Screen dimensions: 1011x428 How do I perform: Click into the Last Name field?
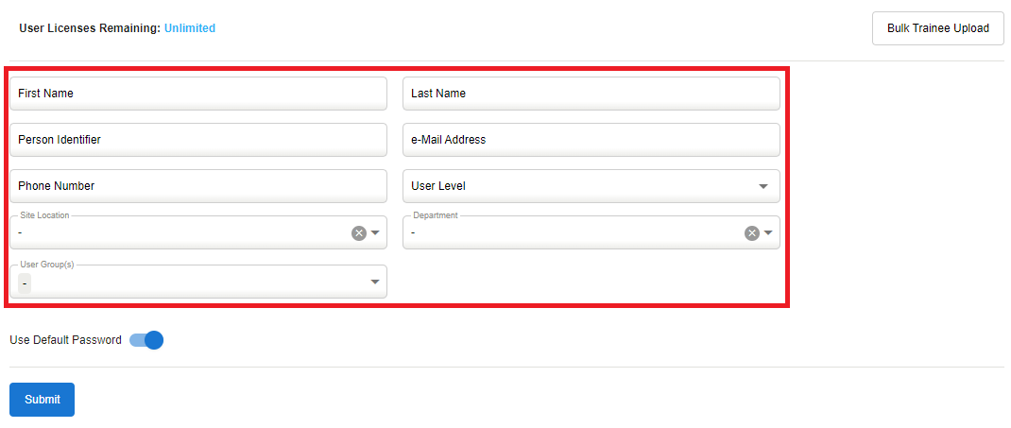click(x=591, y=94)
